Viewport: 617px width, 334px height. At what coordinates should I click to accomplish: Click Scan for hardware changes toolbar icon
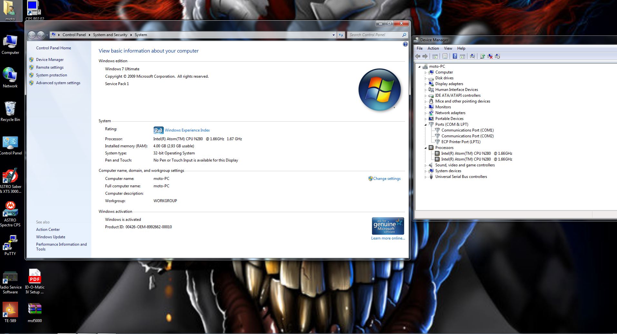coord(473,56)
